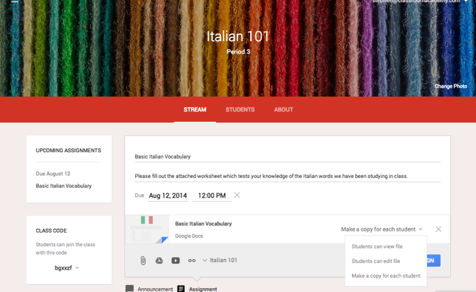Image resolution: width=476 pixels, height=292 pixels.
Task: Open the About tab
Action: pyautogui.click(x=284, y=109)
